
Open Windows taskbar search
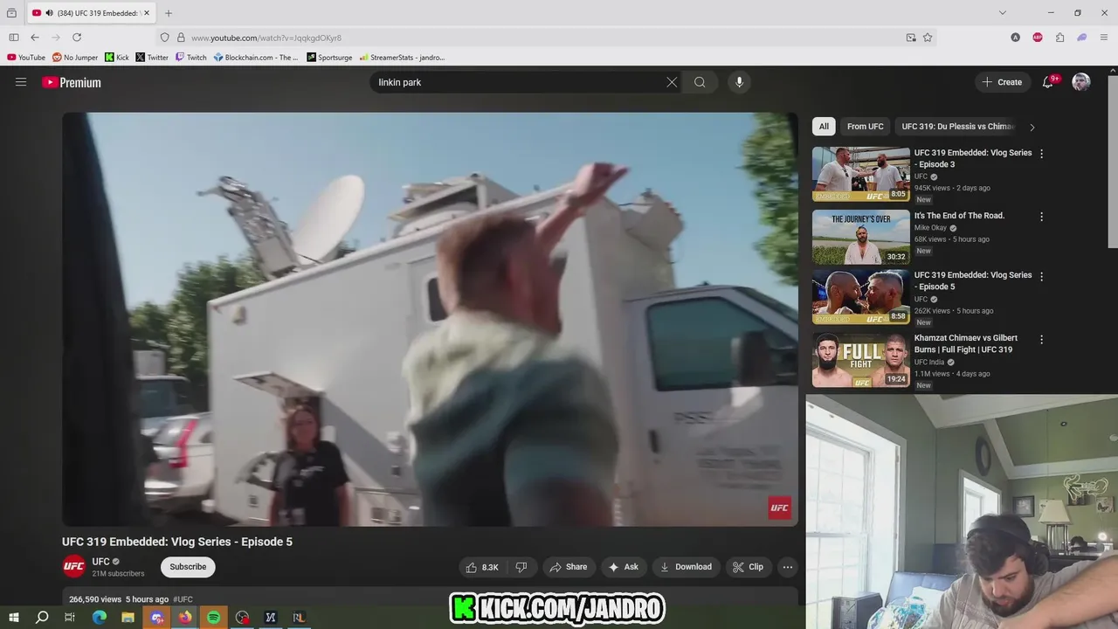[x=42, y=617]
